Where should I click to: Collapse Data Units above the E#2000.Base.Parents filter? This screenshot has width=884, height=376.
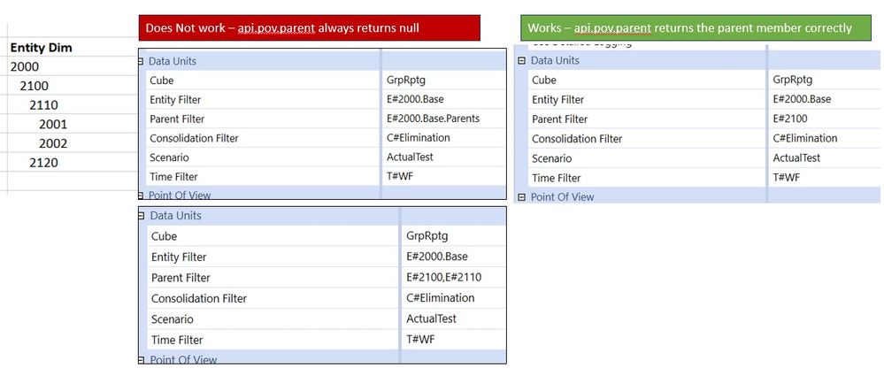pyautogui.click(x=142, y=62)
